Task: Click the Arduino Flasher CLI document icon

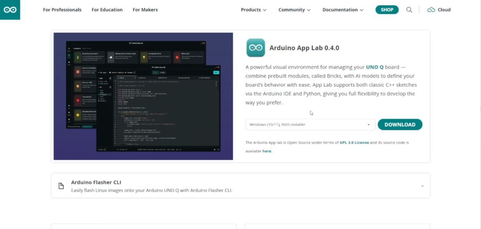Action: click(61, 186)
